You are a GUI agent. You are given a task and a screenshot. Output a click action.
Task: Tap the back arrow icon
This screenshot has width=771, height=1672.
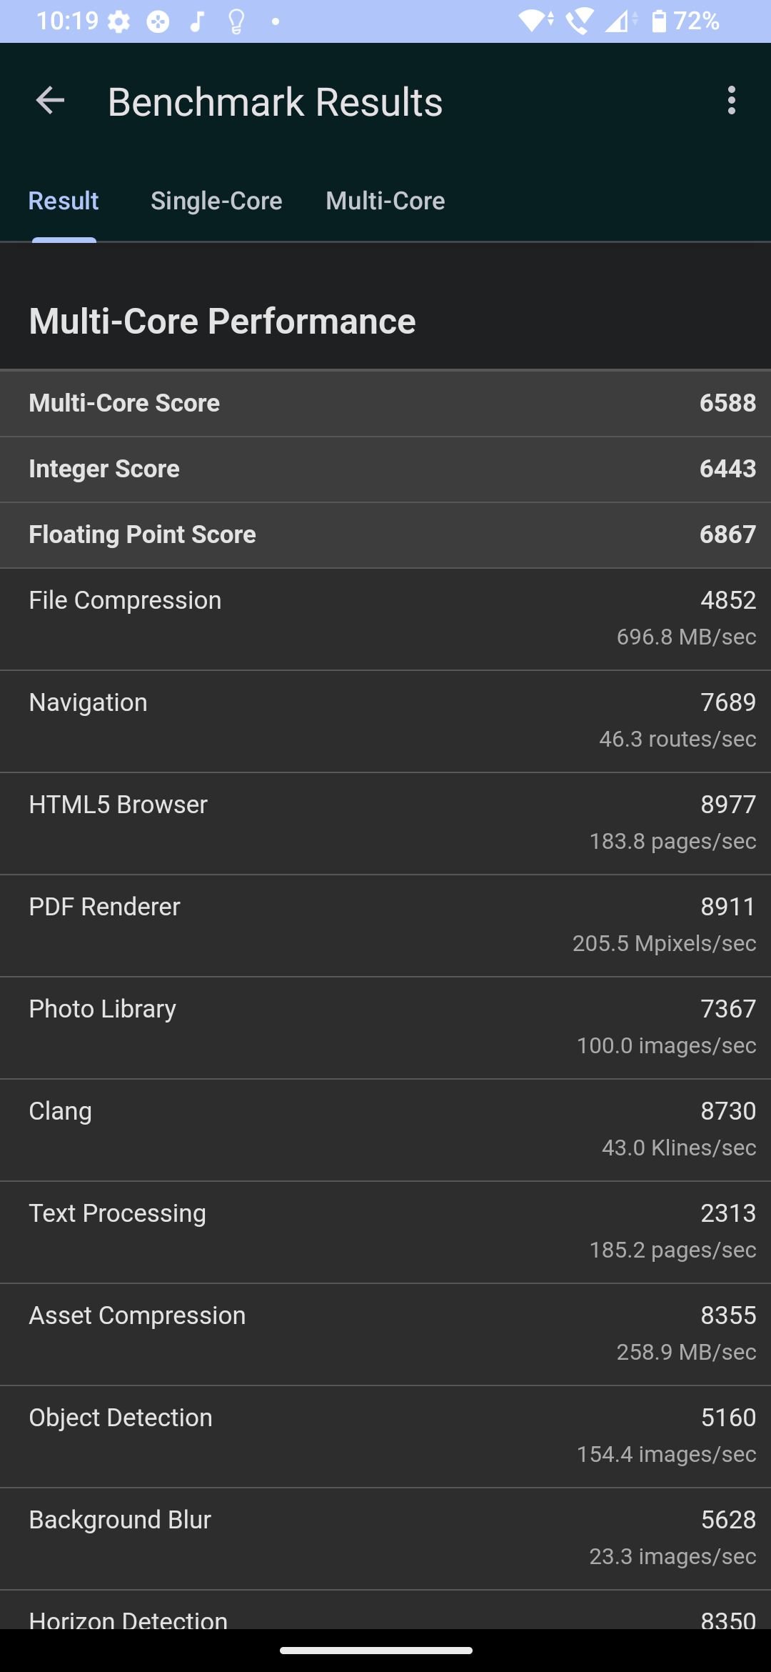coord(50,101)
